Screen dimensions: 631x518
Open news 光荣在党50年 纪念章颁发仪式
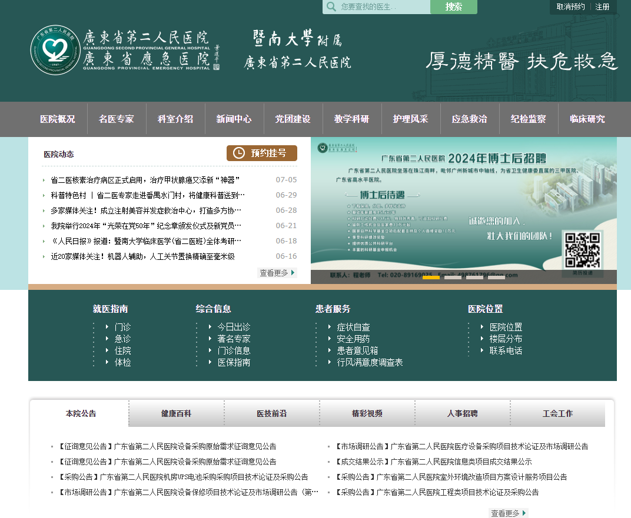coord(146,226)
